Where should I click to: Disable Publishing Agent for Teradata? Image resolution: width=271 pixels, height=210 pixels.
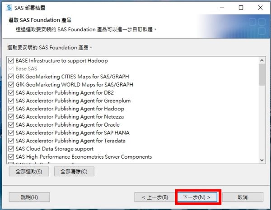(12, 141)
